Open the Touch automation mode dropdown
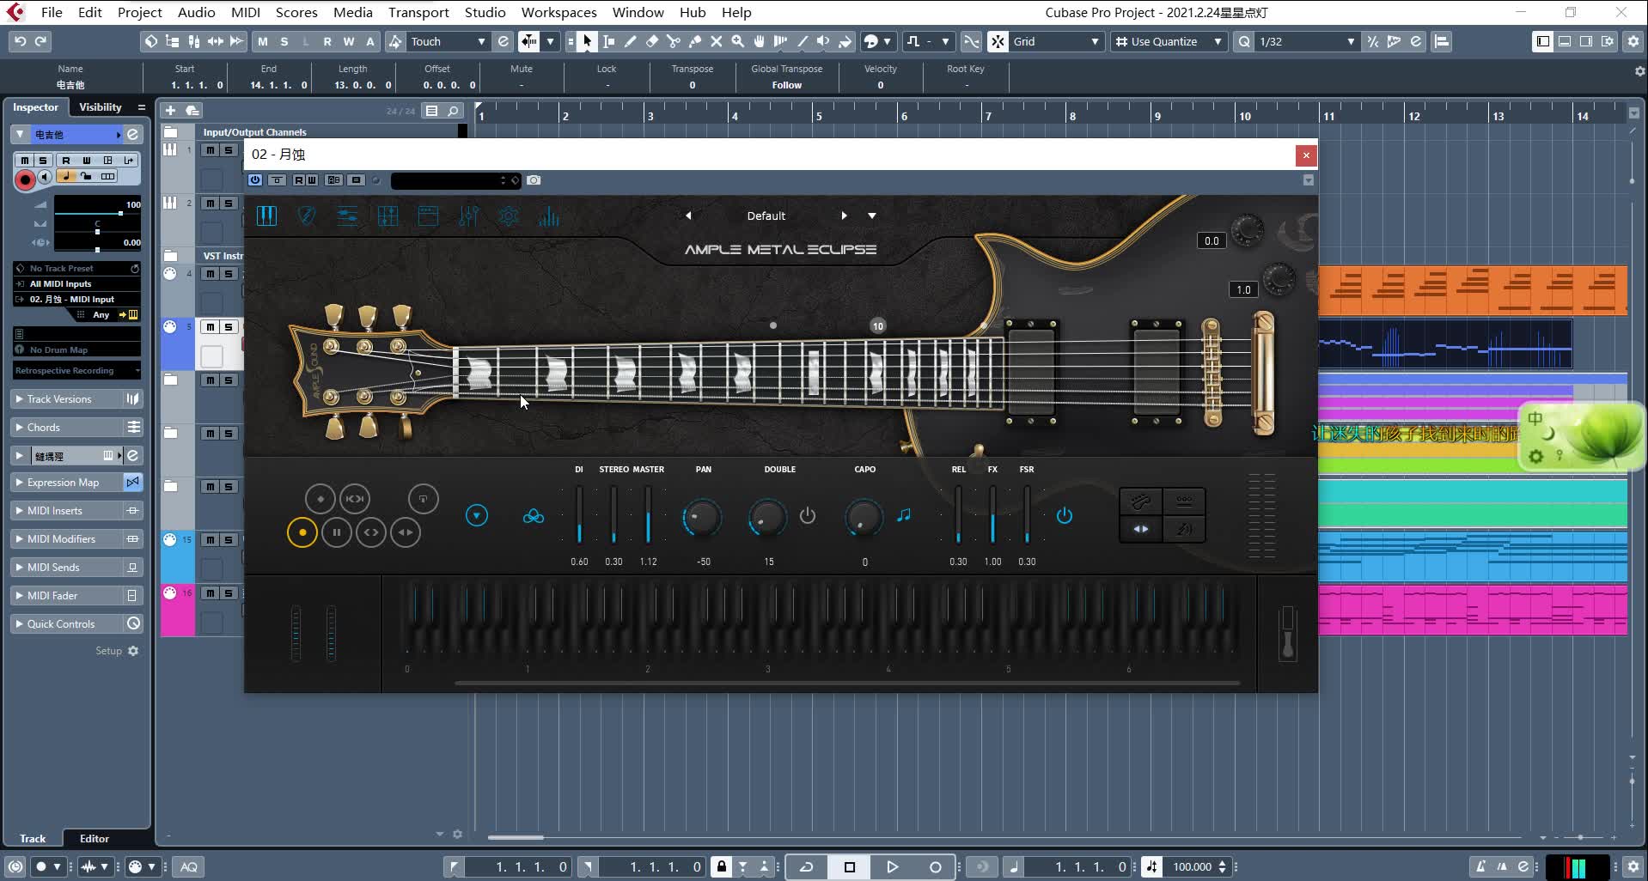1648x881 pixels. (x=448, y=41)
